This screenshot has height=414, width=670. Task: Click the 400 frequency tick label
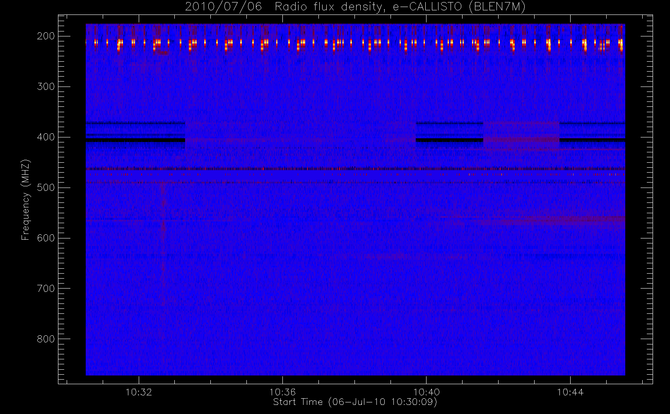[x=46, y=137]
